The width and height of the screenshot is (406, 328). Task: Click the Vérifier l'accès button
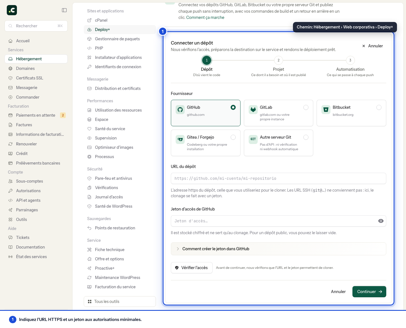pos(192,268)
